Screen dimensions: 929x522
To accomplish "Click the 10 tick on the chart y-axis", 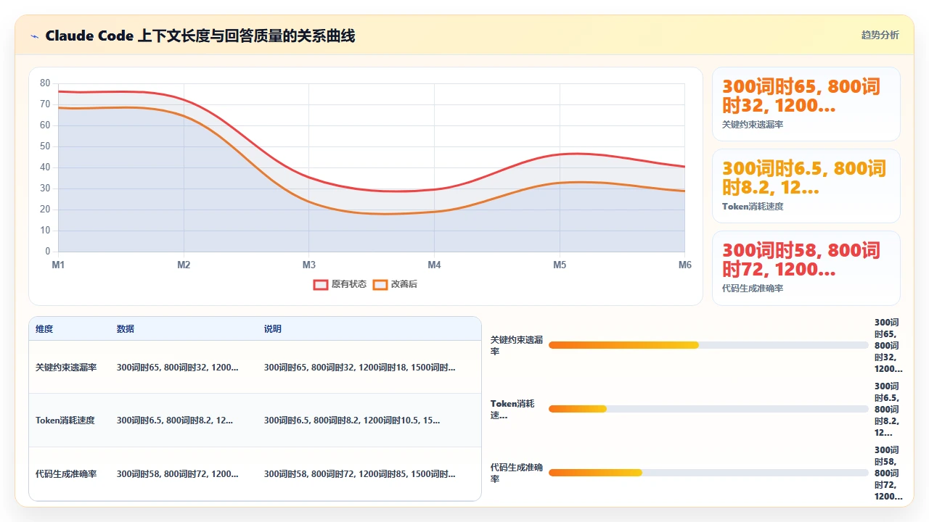I will [45, 231].
